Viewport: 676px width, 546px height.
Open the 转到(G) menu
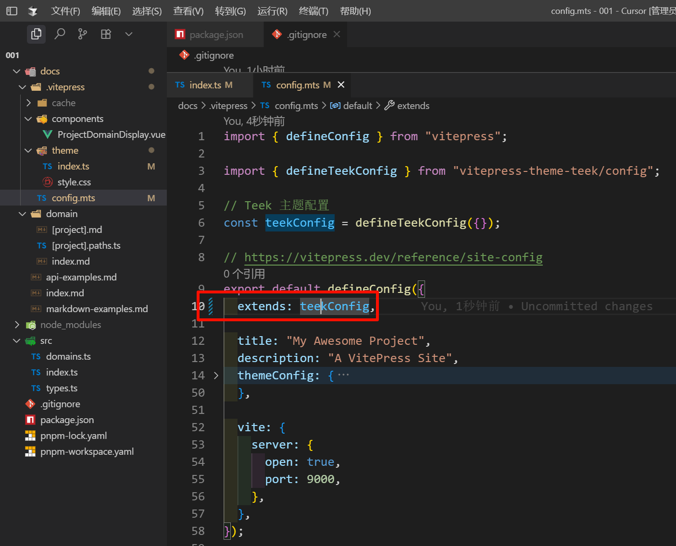(230, 11)
